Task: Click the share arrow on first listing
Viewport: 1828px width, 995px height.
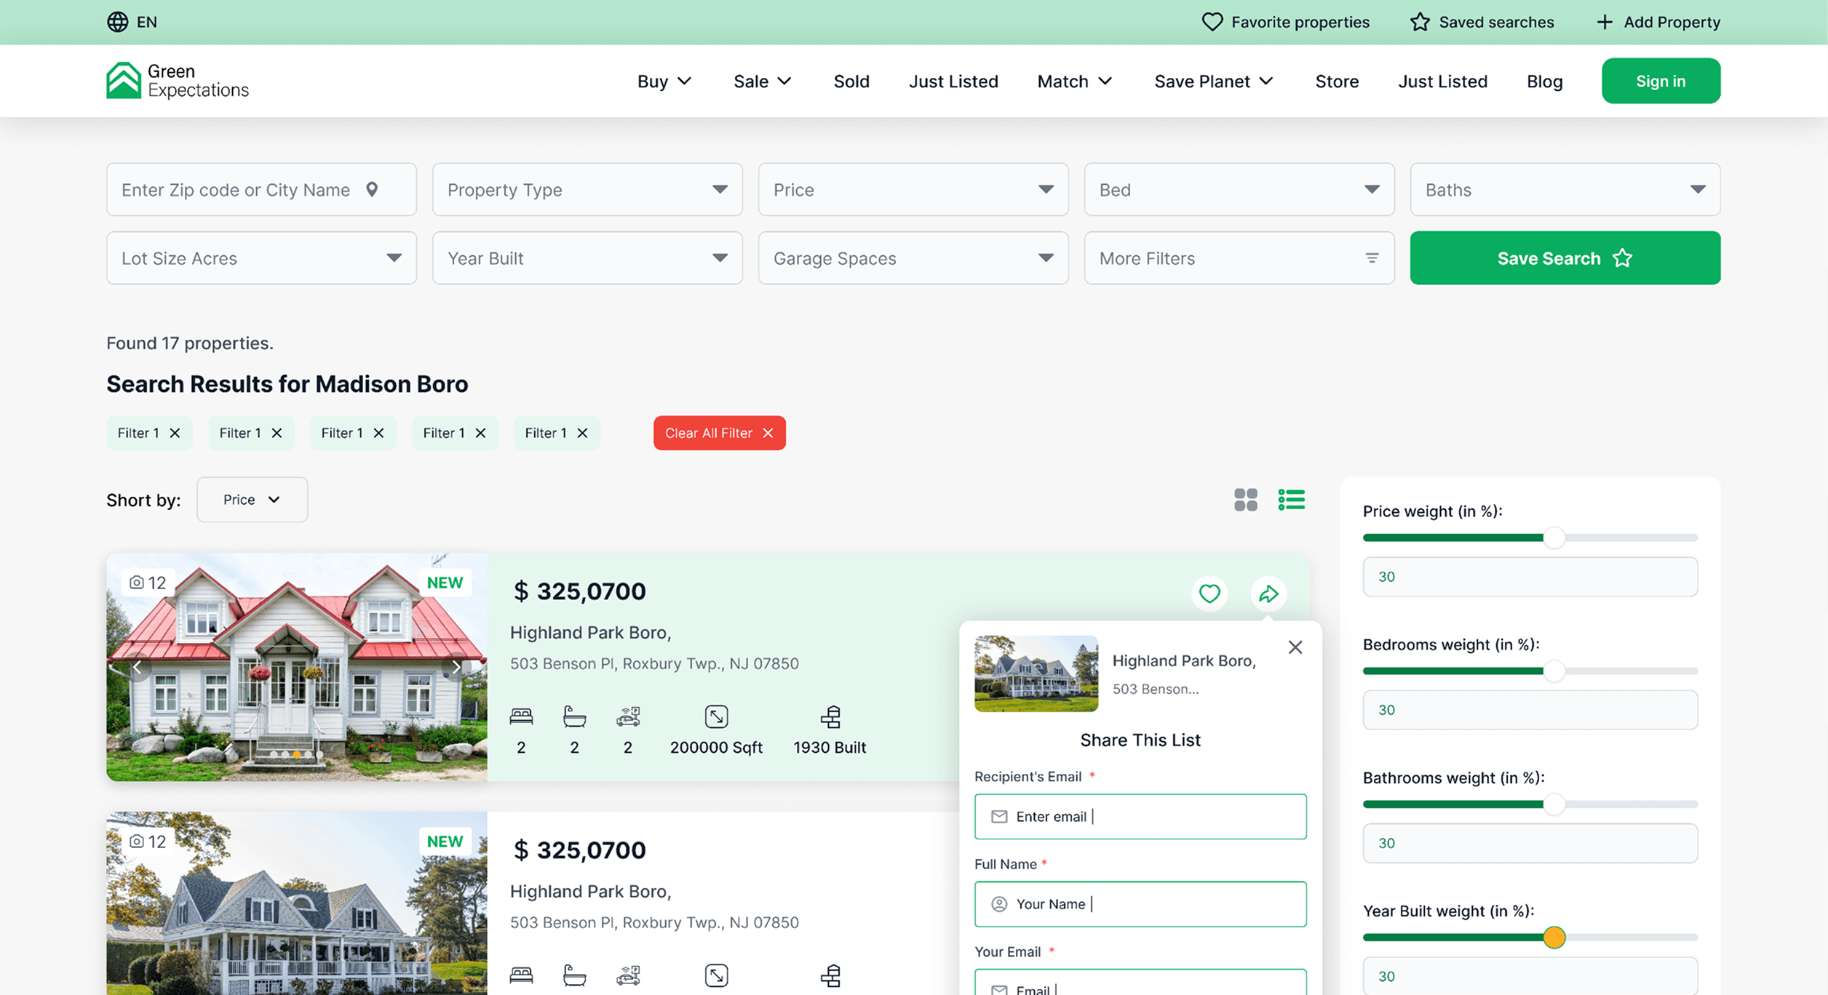Action: click(x=1268, y=594)
